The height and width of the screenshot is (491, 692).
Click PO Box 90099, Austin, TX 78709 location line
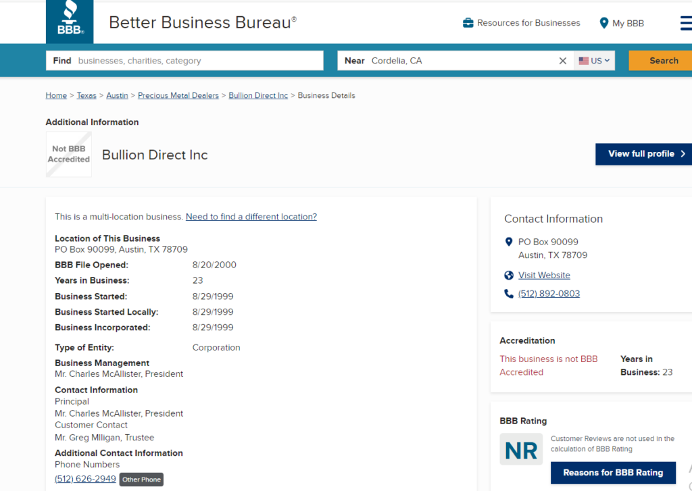click(122, 250)
